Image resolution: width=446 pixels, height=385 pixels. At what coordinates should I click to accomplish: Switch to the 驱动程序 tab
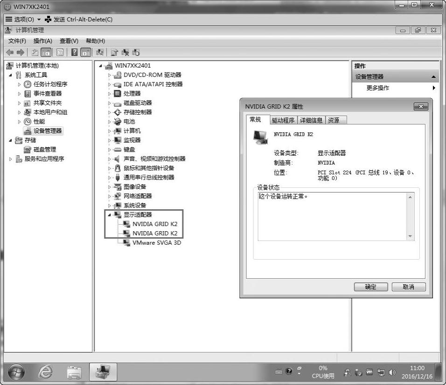[x=283, y=120]
